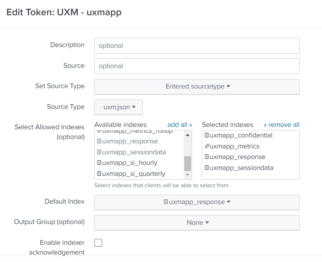This screenshot has height=262, width=322.
Task: Focus the Source text field
Action: (197, 66)
